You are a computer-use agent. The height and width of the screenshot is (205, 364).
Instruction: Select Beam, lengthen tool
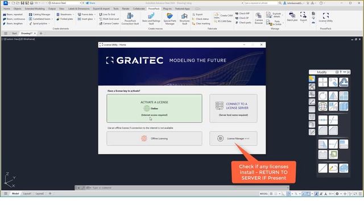13,24
